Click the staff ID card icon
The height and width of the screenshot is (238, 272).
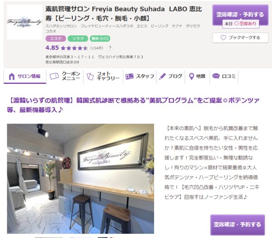pyautogui.click(x=129, y=76)
